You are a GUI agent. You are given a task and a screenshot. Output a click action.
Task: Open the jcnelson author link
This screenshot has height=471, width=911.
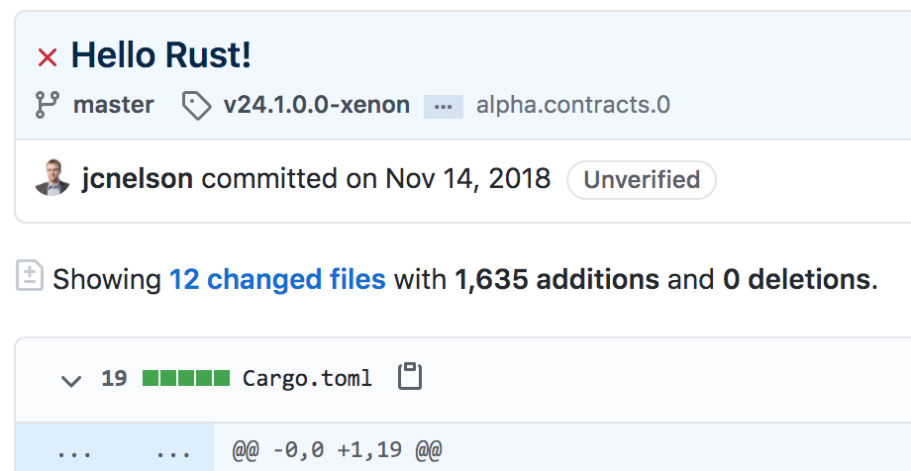coord(138,178)
